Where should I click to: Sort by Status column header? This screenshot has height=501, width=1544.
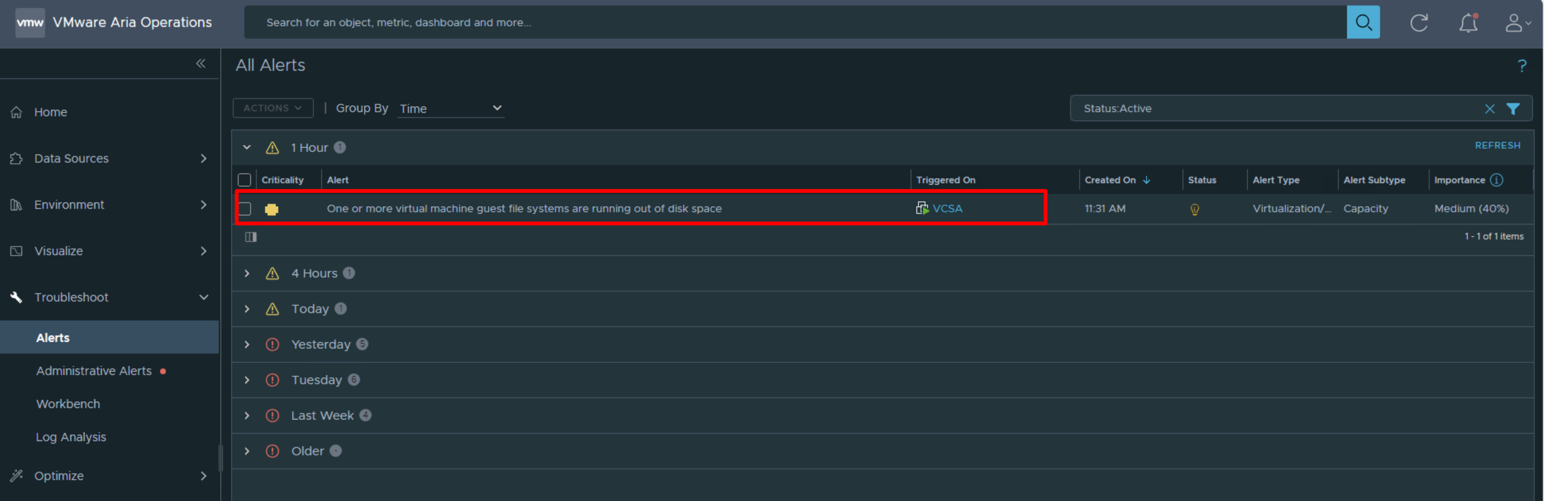point(1202,180)
